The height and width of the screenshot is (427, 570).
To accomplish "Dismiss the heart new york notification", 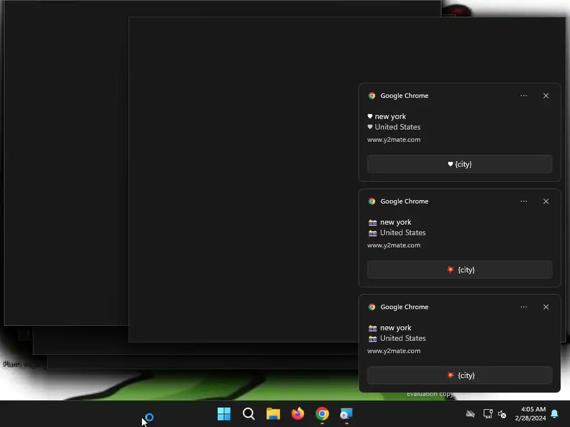I will [x=546, y=96].
